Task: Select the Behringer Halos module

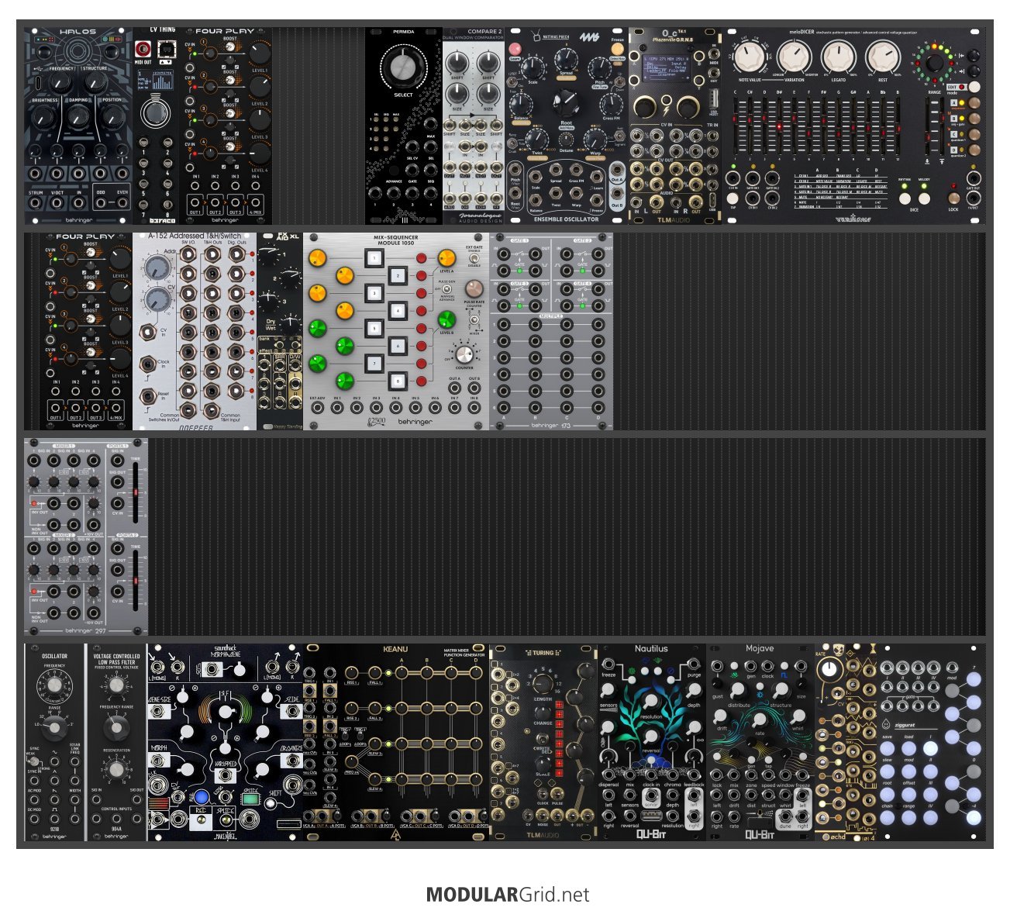Action: tap(78, 126)
